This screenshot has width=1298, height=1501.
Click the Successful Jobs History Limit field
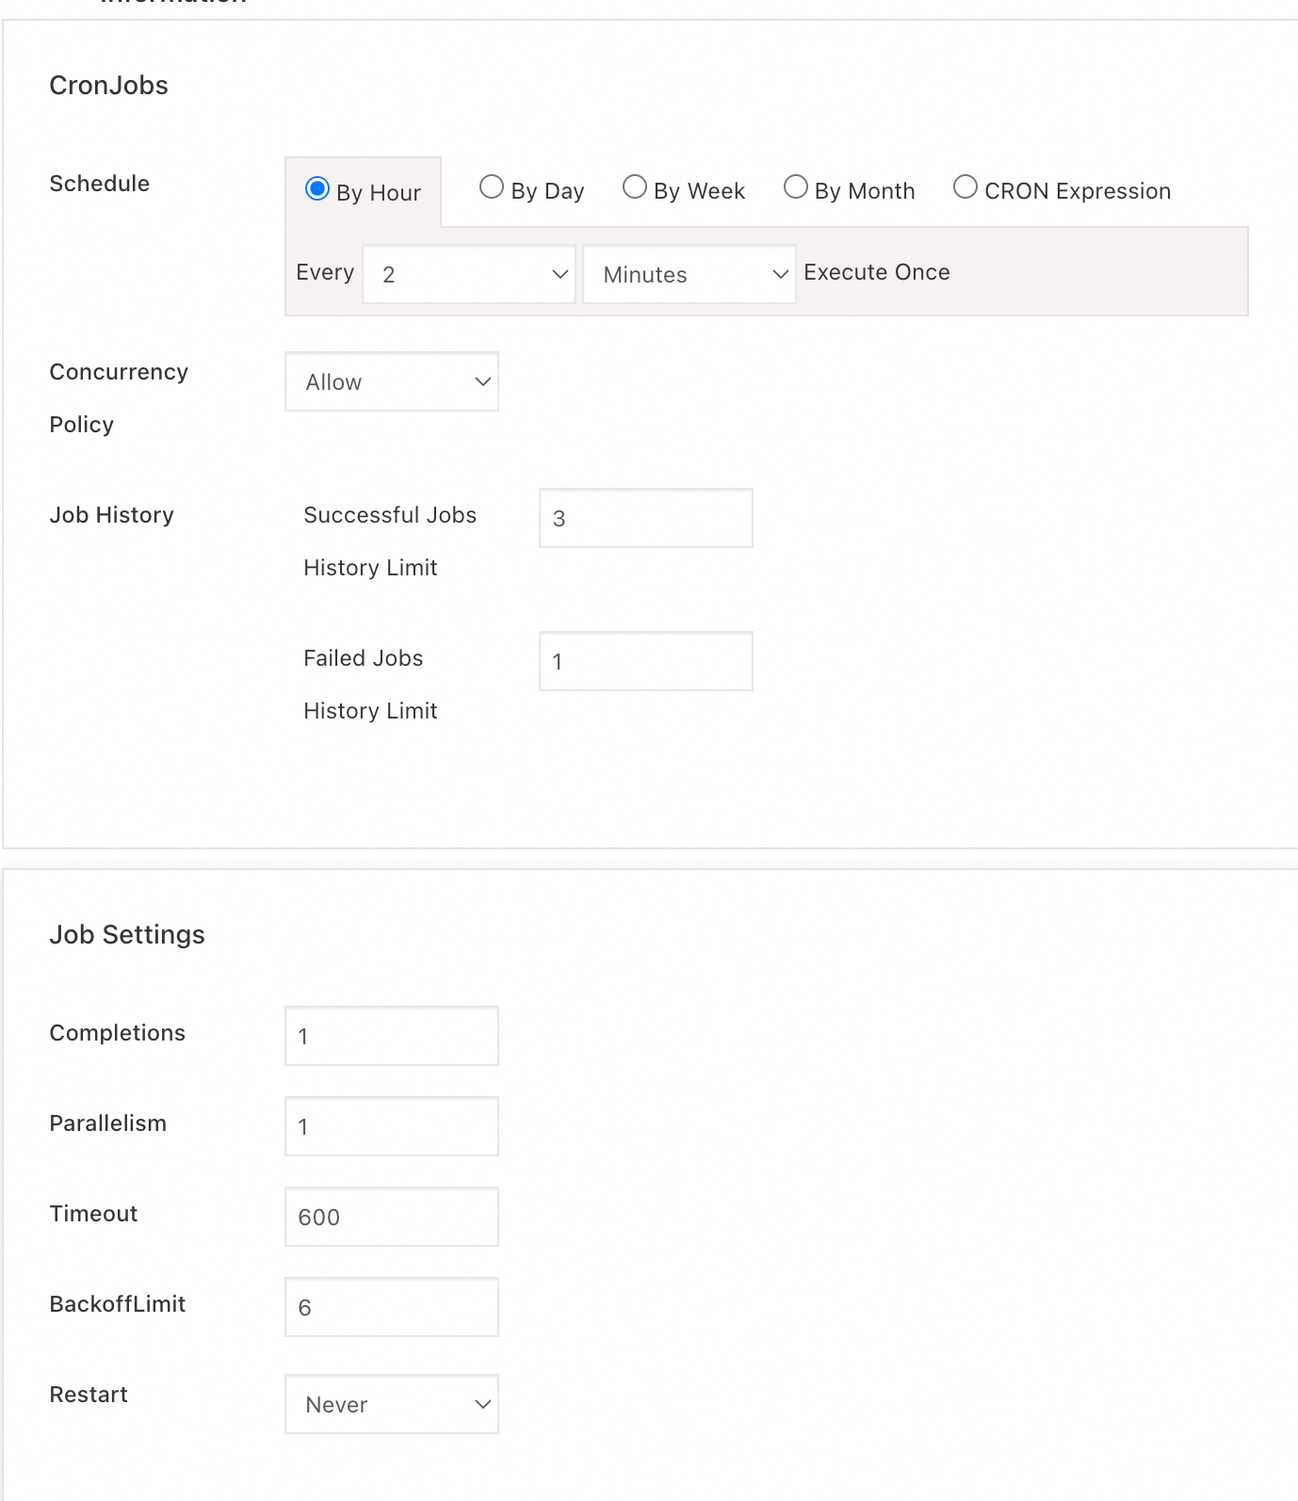click(x=646, y=518)
